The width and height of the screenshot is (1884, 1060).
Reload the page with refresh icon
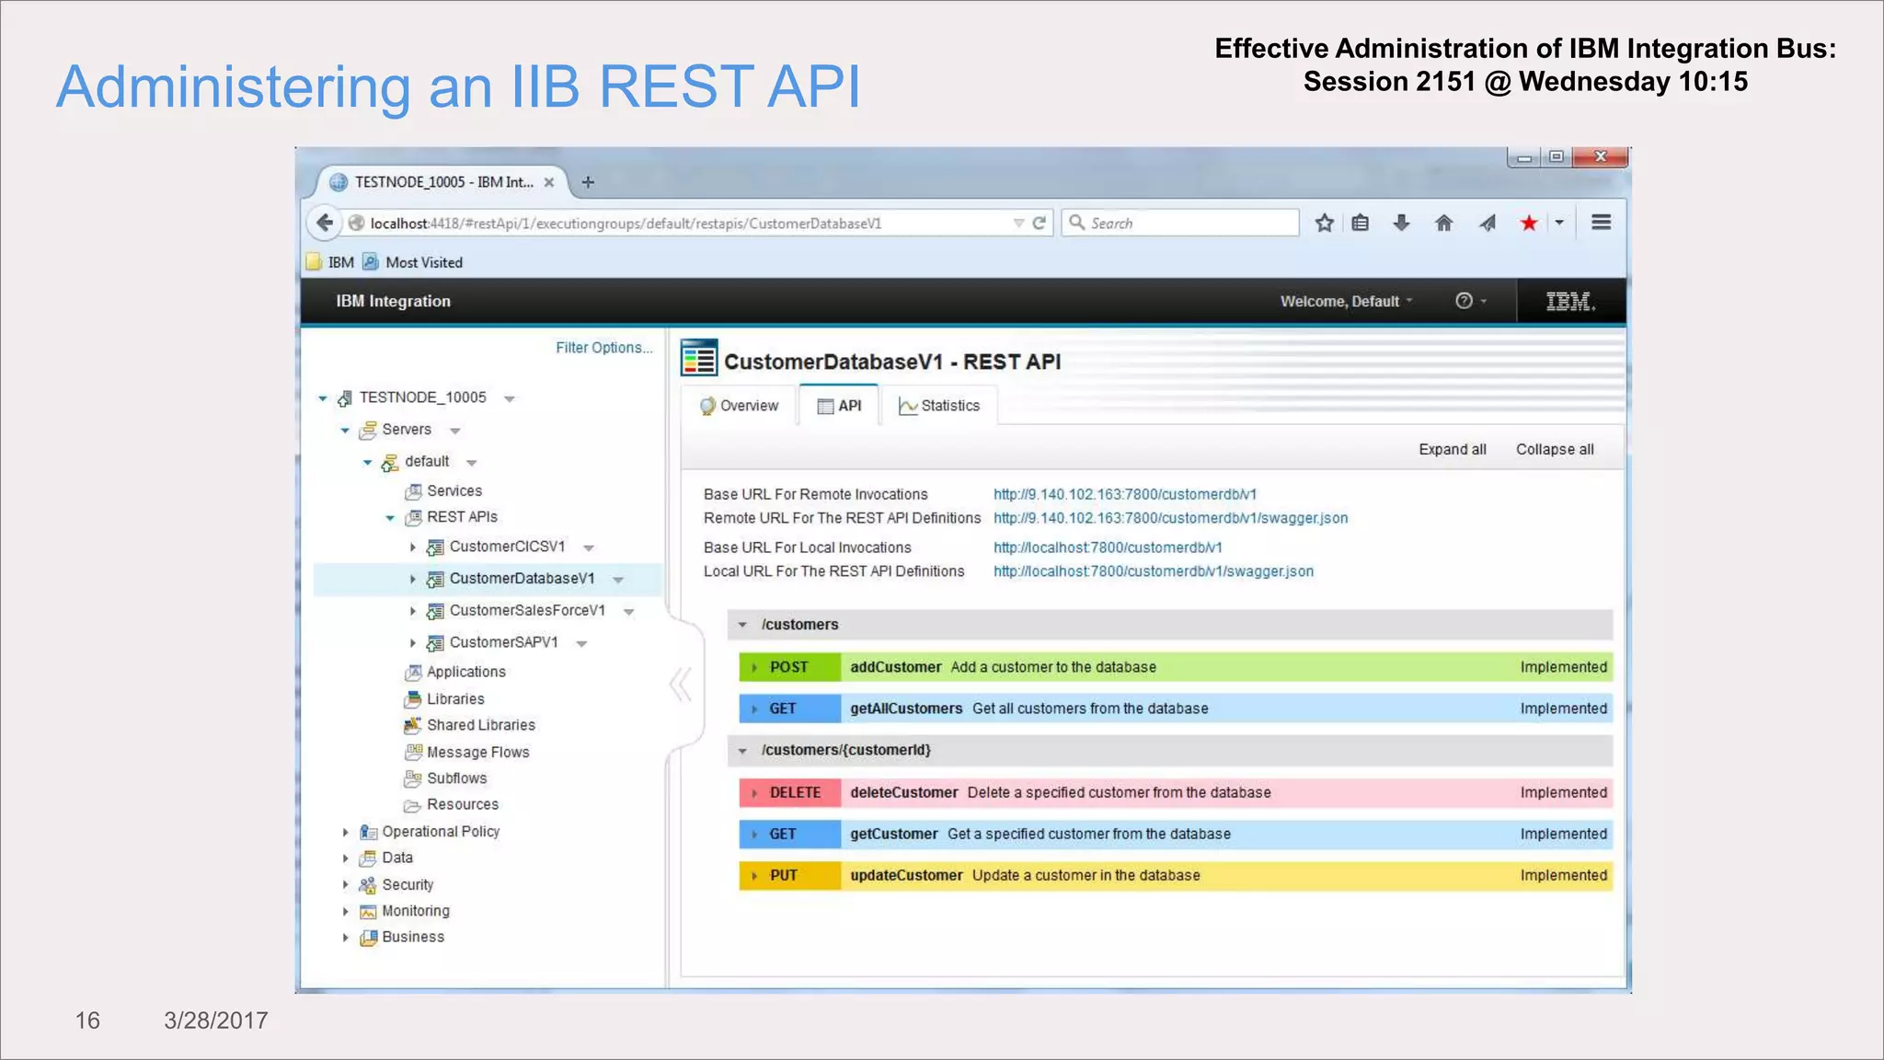(1040, 223)
